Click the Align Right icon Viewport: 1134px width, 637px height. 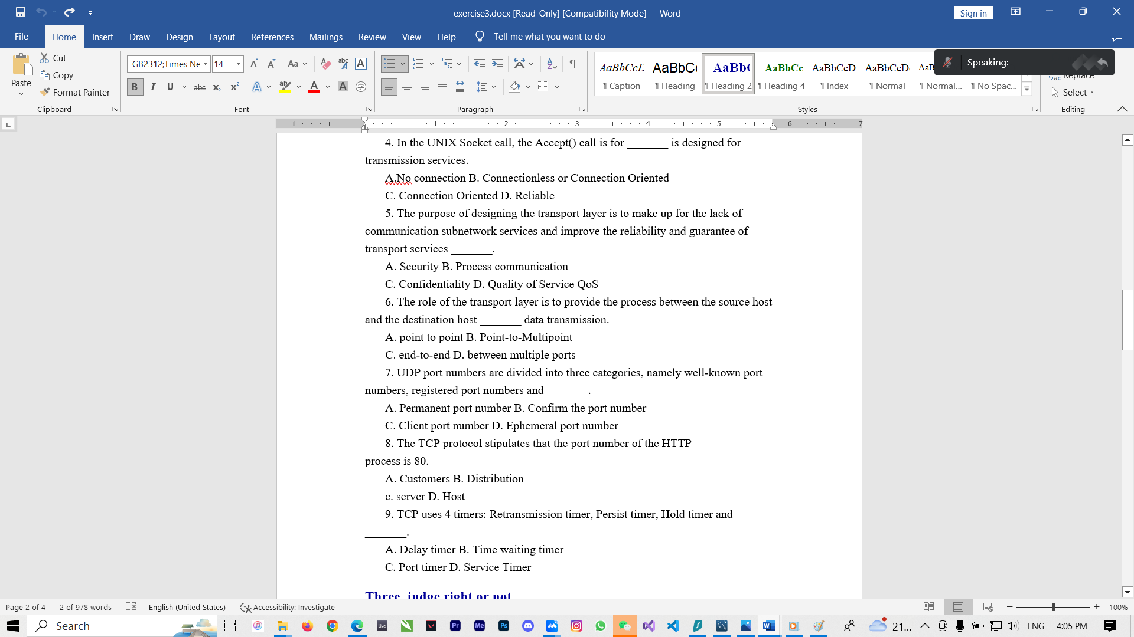click(x=425, y=87)
